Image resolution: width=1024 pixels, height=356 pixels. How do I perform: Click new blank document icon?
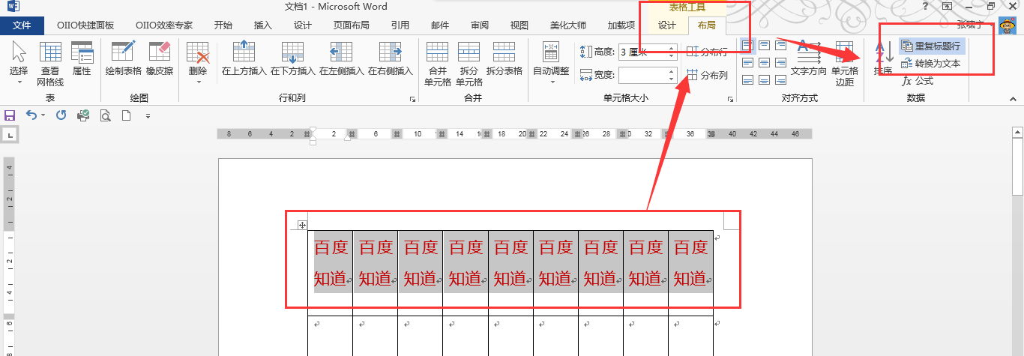tap(127, 115)
